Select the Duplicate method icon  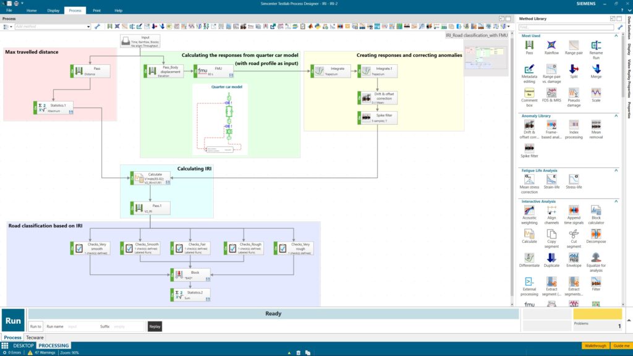(x=551, y=258)
